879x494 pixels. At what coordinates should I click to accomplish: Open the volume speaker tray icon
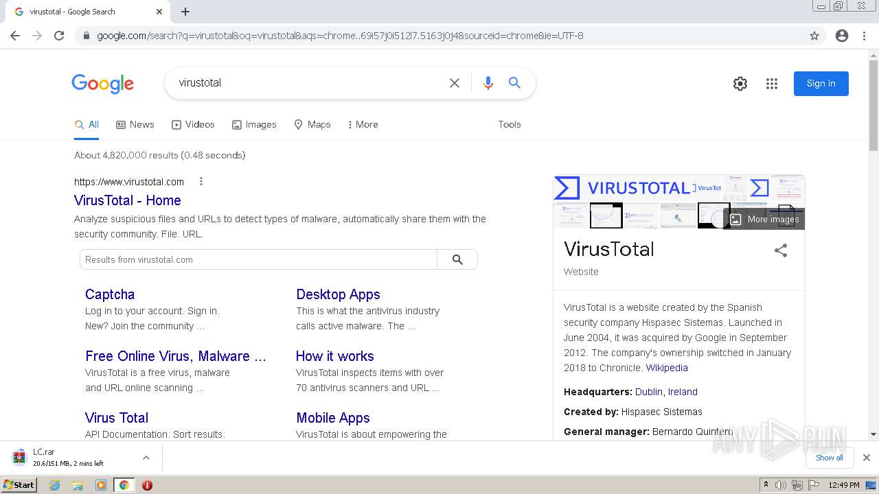point(781,485)
